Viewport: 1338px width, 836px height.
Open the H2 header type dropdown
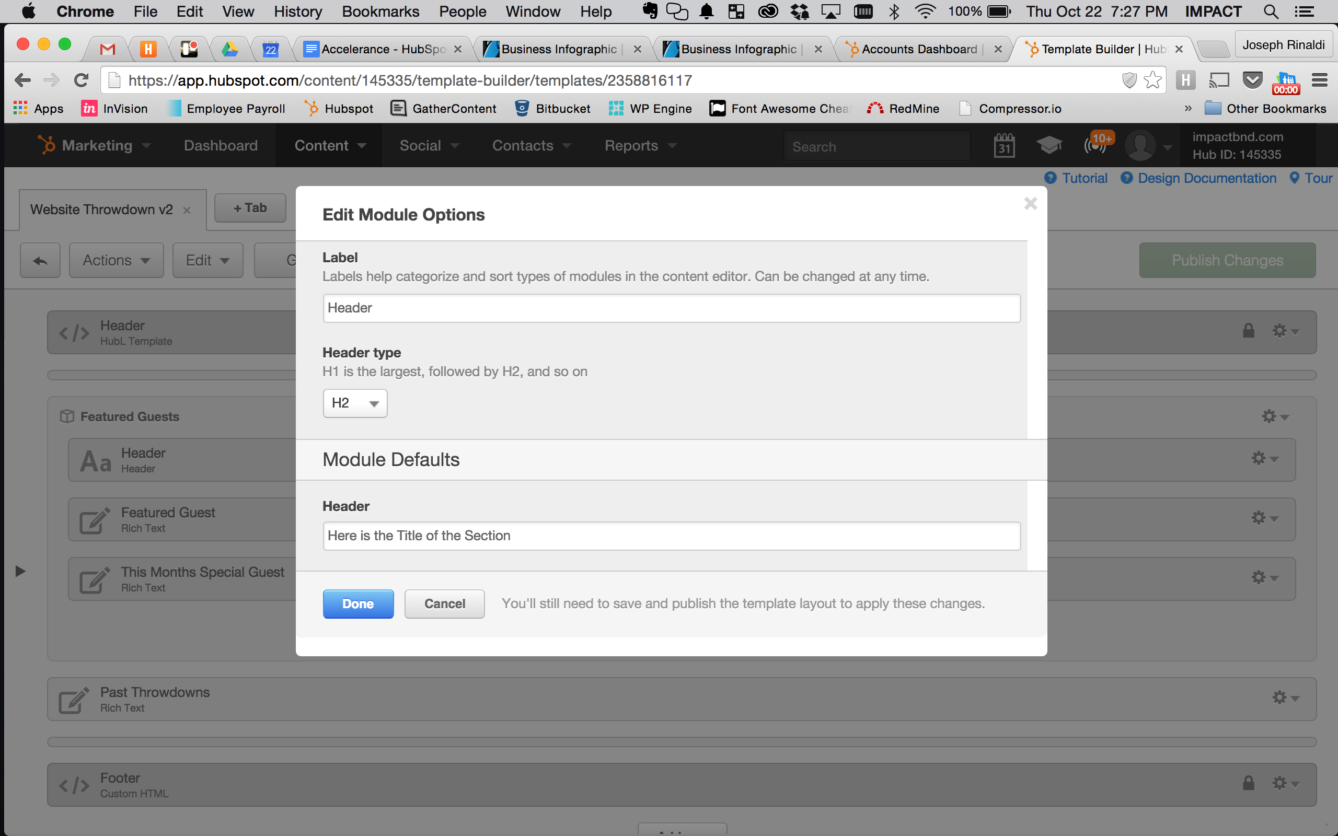pos(355,403)
